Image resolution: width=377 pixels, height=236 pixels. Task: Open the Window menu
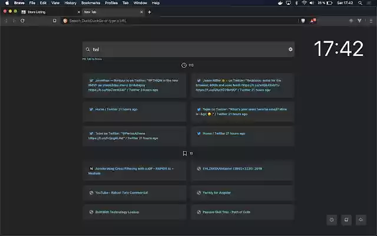tap(140, 3)
